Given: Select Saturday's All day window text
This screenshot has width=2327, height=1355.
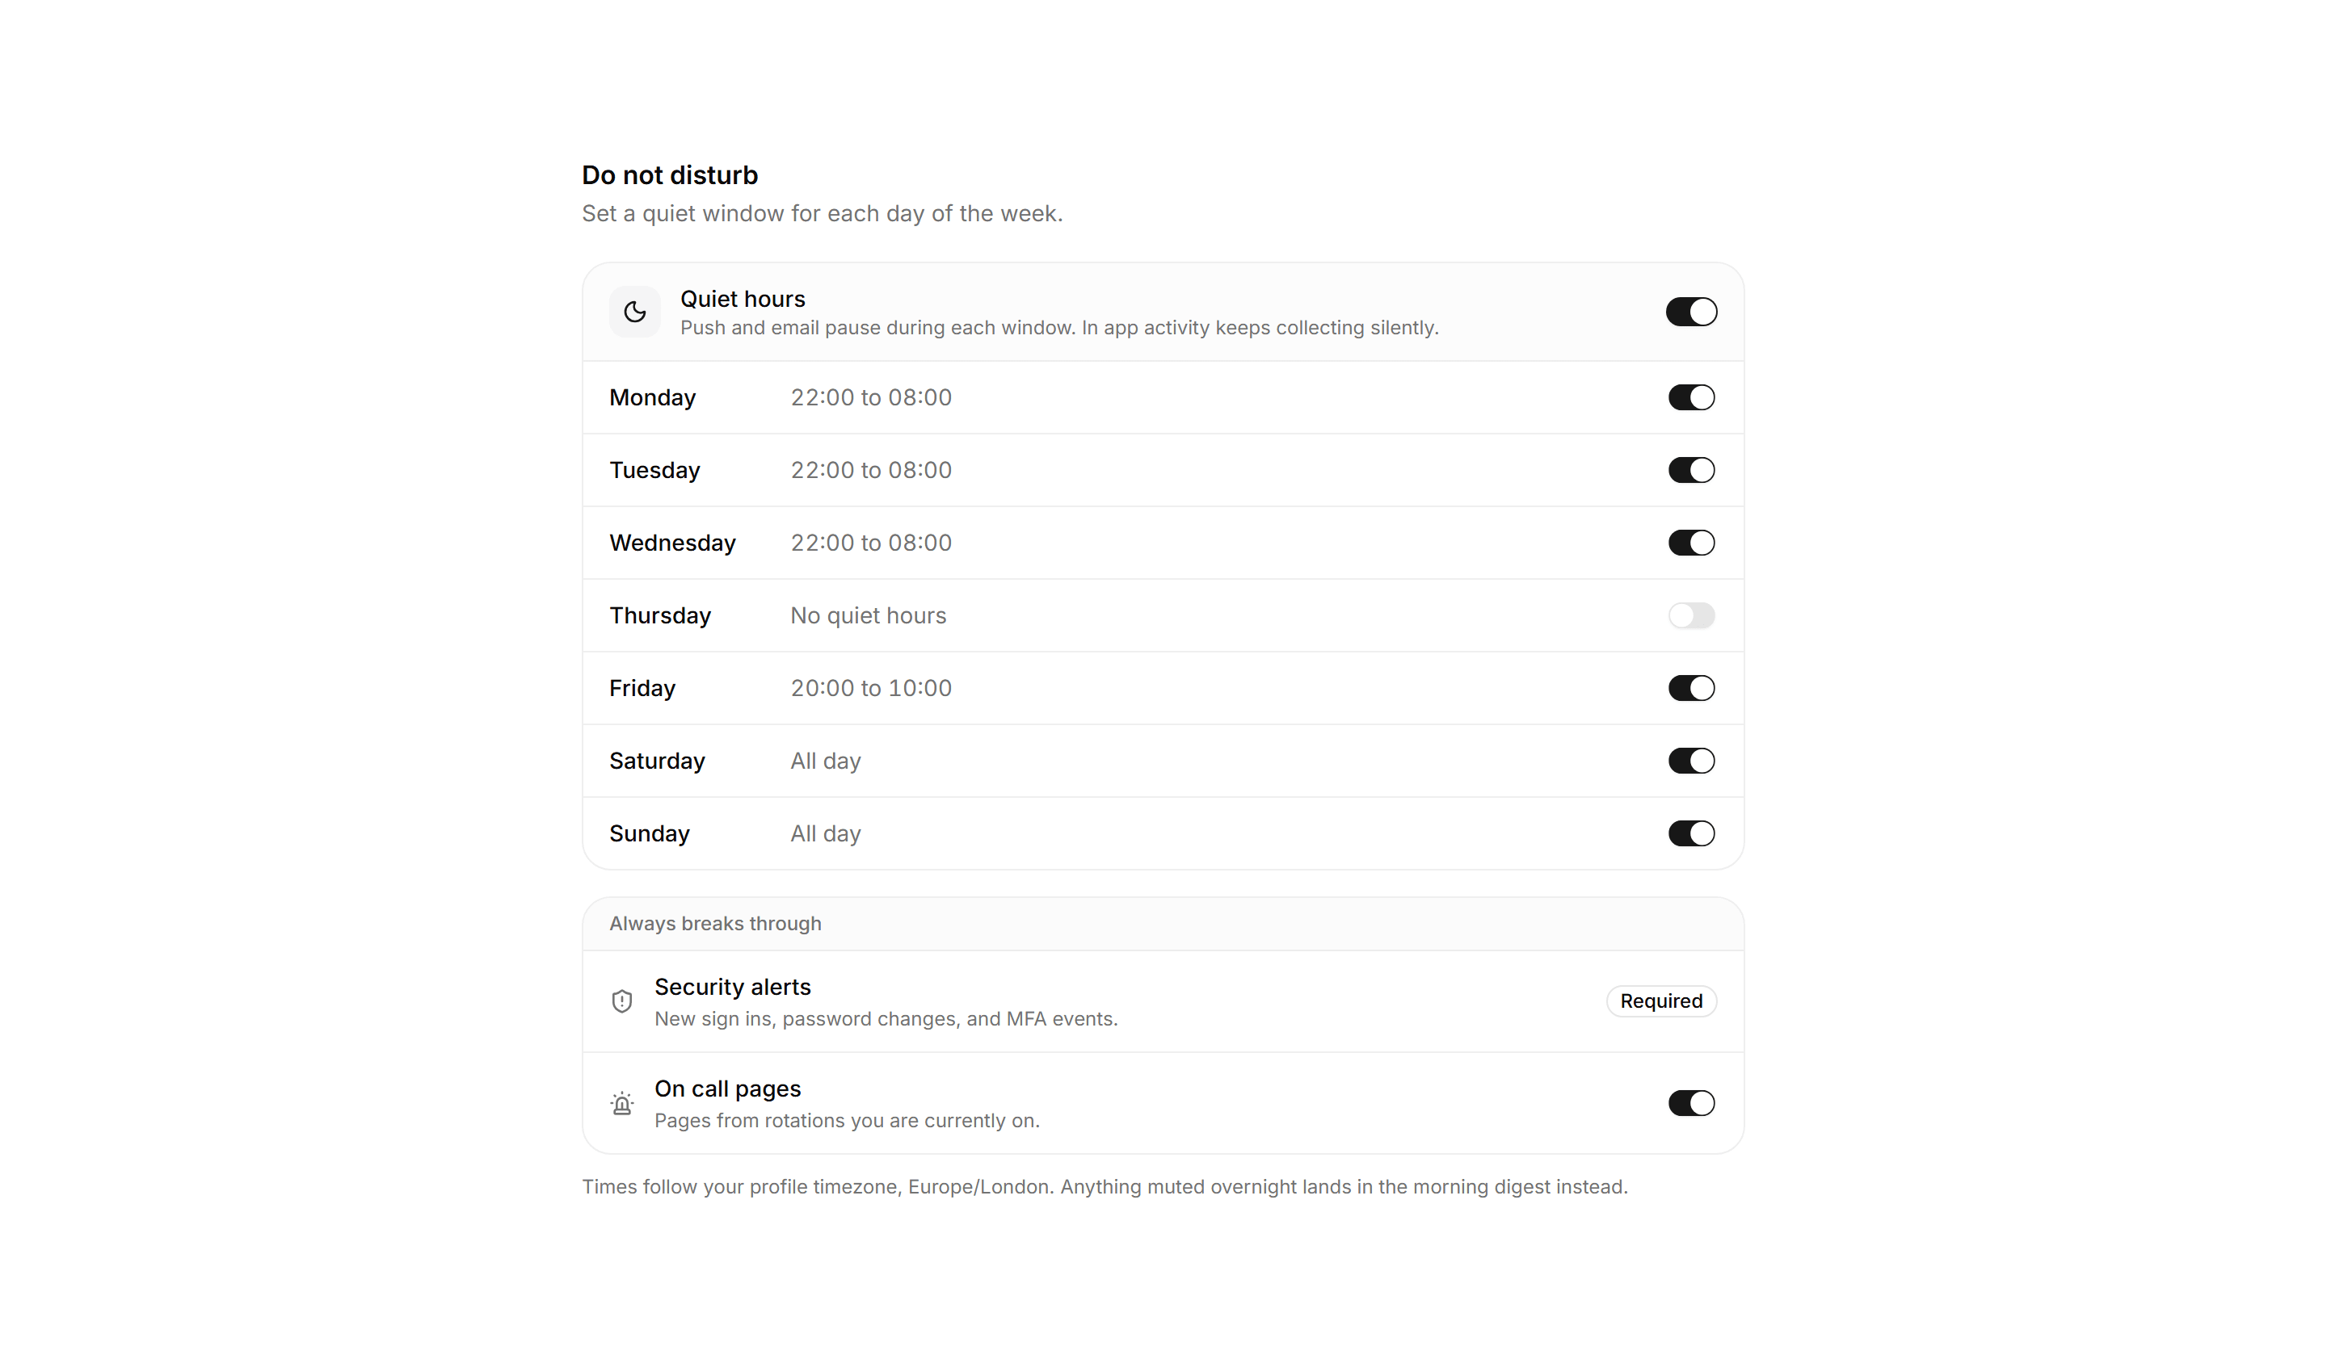Looking at the screenshot, I should point(826,761).
